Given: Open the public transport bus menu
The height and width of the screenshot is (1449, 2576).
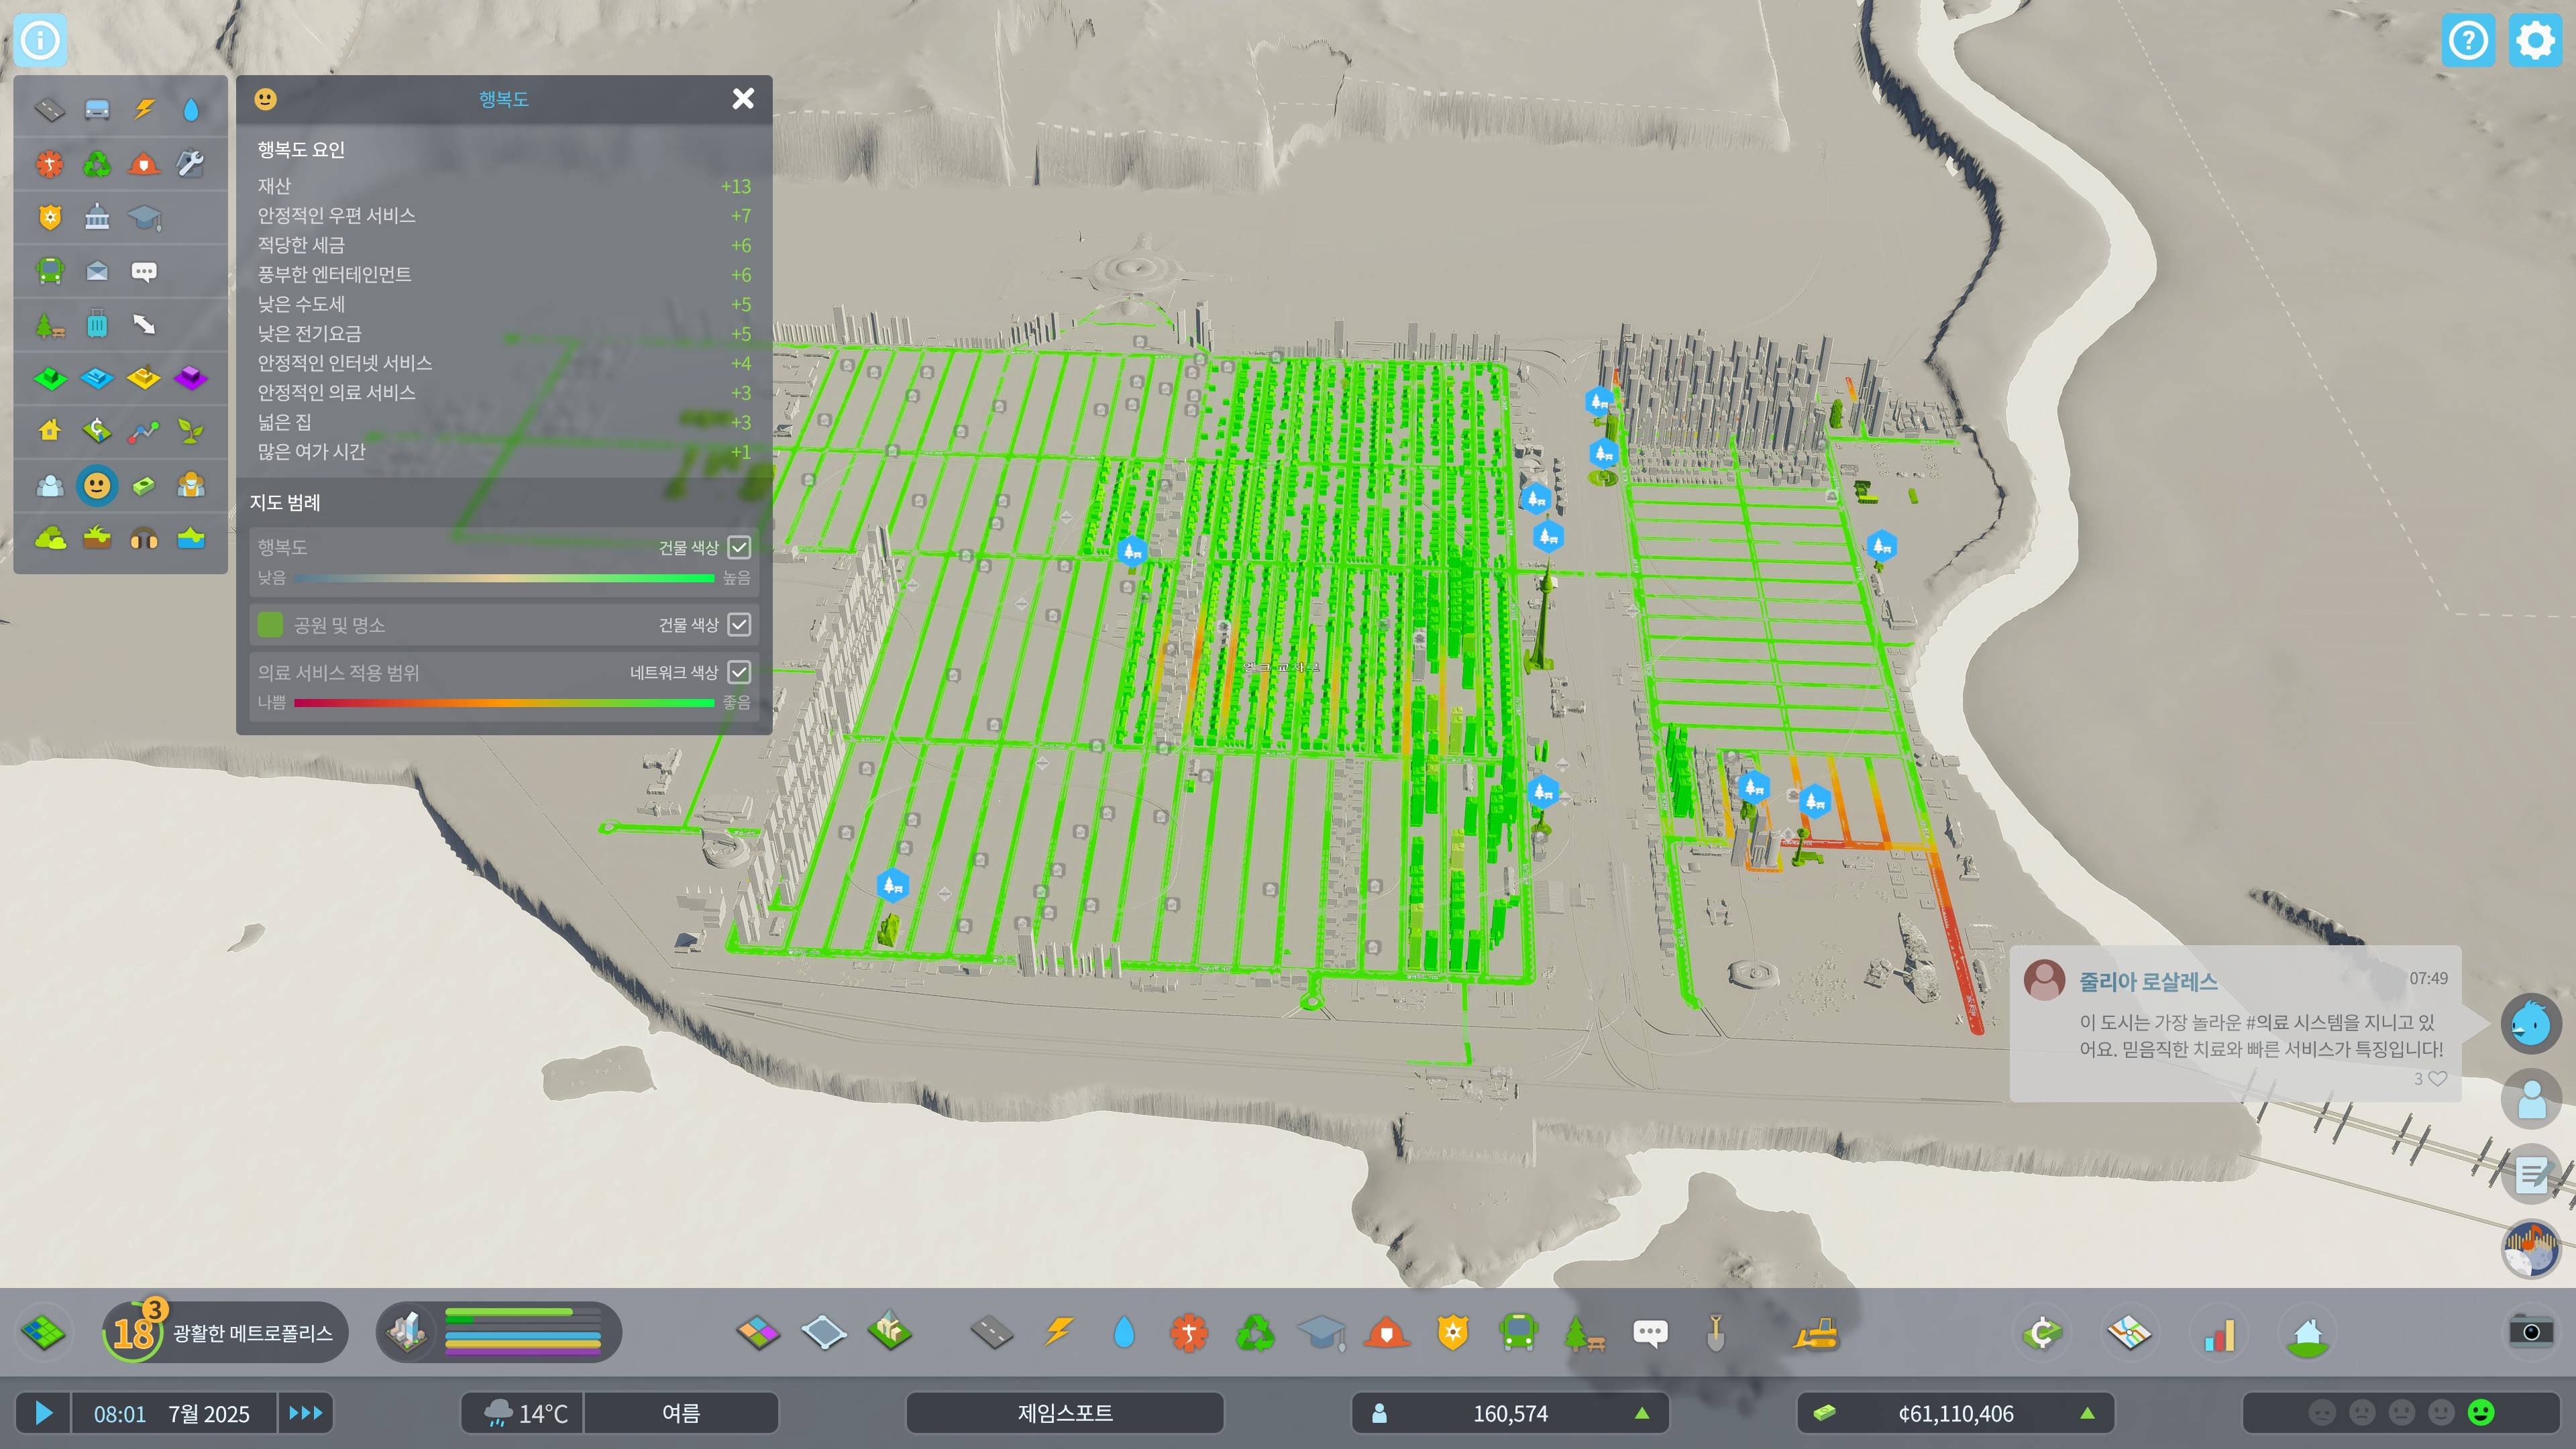Looking at the screenshot, I should [x=1518, y=1333].
